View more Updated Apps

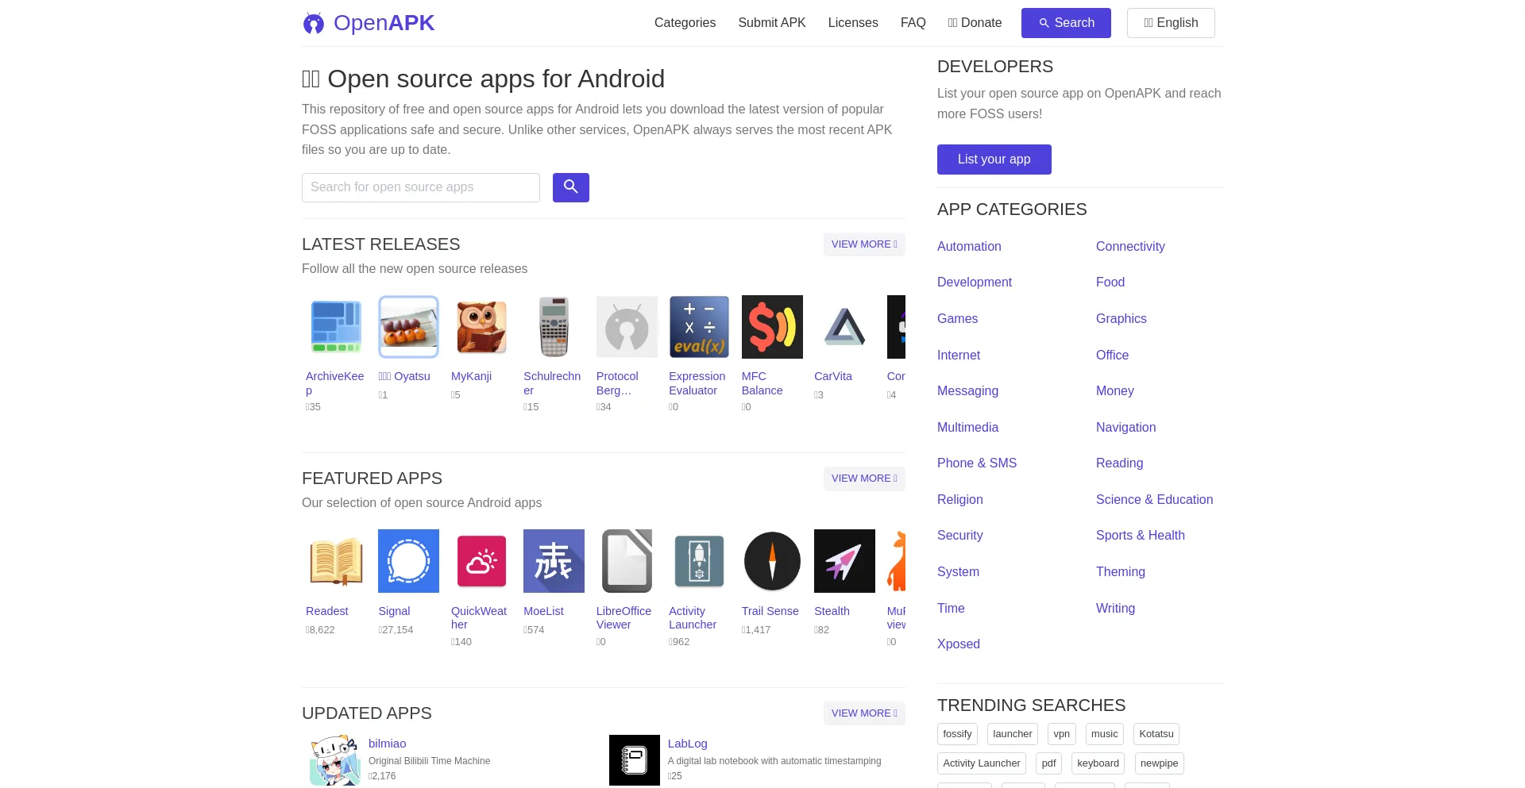tap(864, 713)
